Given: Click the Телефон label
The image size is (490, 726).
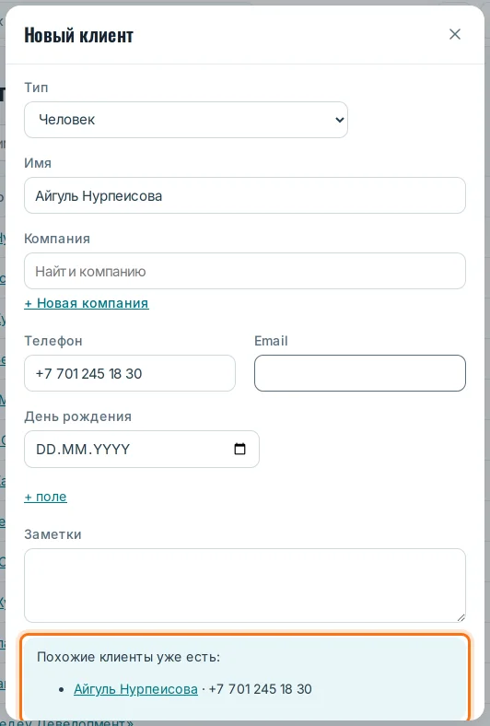Looking at the screenshot, I should tap(53, 341).
